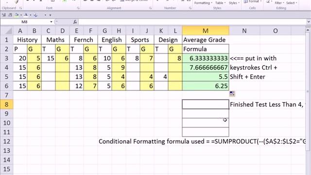
Task: Select column A header
Action: pyautogui.click(x=20, y=31)
